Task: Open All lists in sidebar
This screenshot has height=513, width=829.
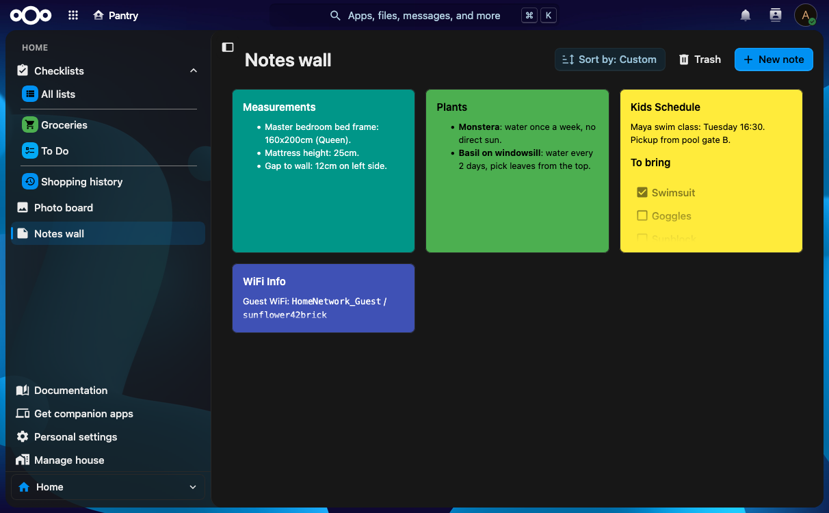Action: click(110, 94)
